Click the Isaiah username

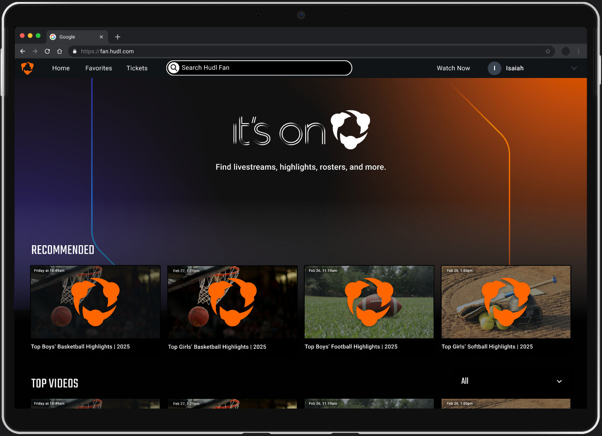[x=515, y=68]
